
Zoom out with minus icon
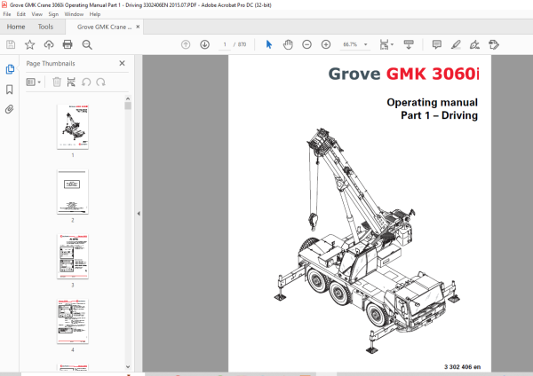tap(307, 44)
